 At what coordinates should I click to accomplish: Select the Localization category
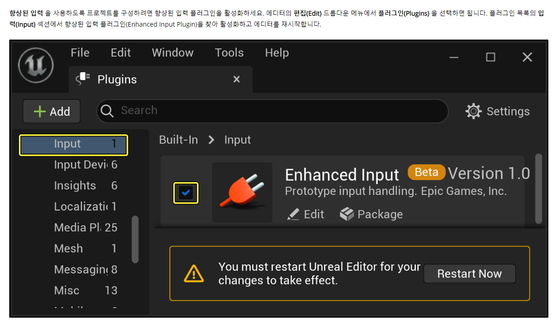(x=86, y=206)
